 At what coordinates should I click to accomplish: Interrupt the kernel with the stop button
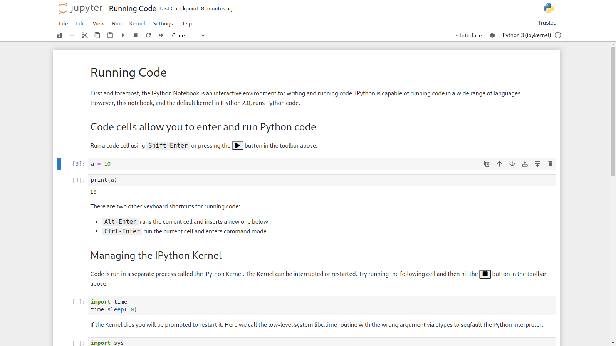[136, 35]
